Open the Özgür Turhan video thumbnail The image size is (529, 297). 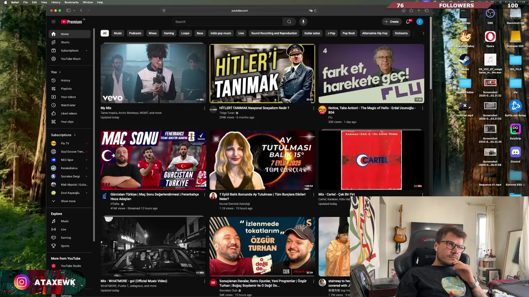pos(262,246)
